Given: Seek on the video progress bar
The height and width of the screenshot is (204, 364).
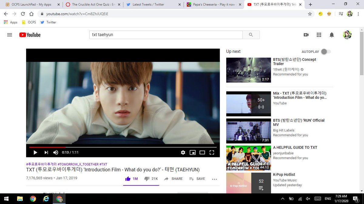Looking at the screenshot, I should click(x=123, y=147).
